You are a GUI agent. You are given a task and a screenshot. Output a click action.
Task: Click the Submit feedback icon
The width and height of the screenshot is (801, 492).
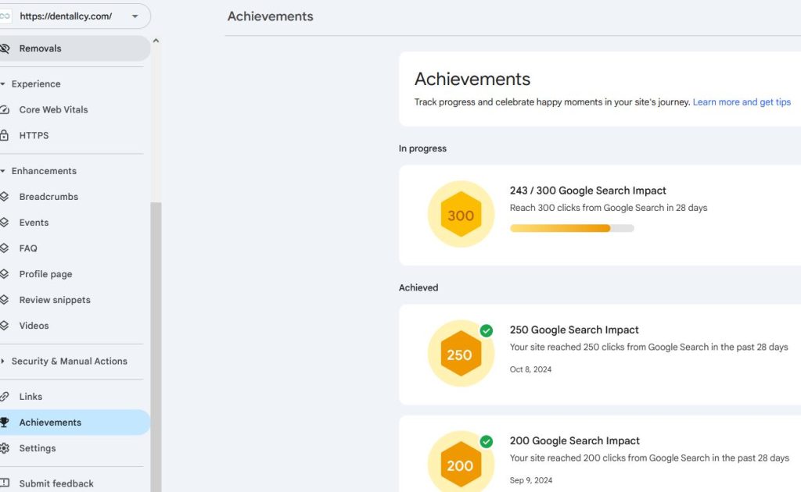click(x=5, y=483)
